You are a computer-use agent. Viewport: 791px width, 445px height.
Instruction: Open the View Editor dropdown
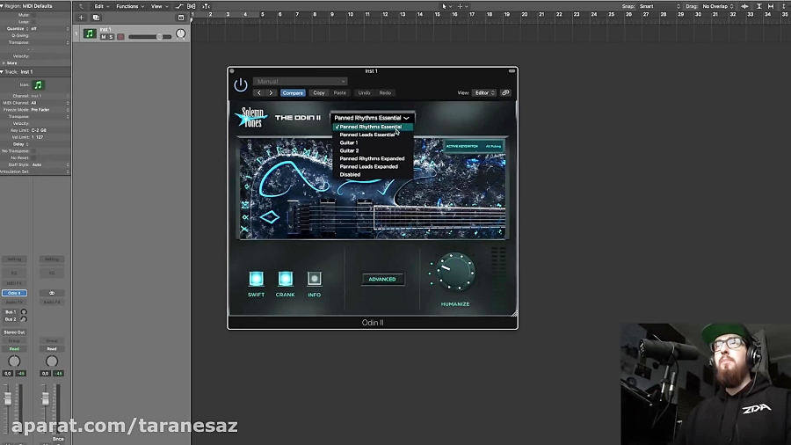pos(484,92)
